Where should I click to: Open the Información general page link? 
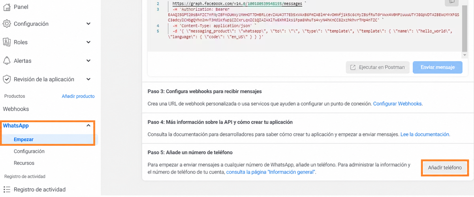pyautogui.click(x=271, y=172)
